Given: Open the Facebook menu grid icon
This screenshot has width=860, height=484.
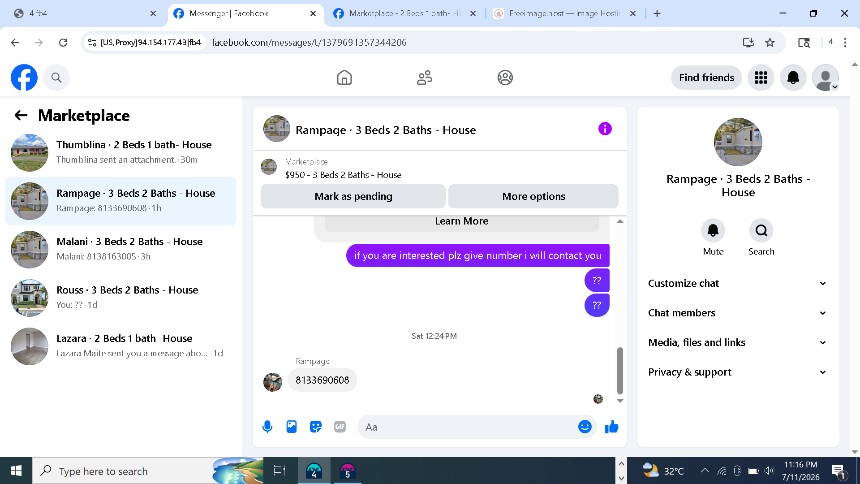Looking at the screenshot, I should click(761, 78).
